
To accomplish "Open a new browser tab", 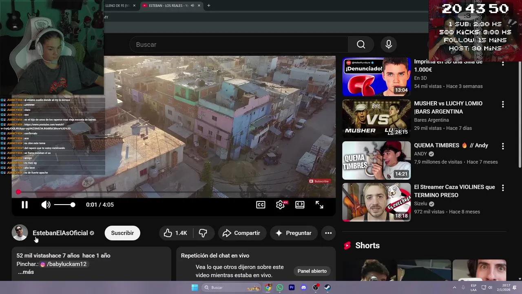I will (209, 6).
